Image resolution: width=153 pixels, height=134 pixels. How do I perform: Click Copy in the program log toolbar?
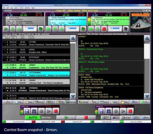(x=18, y=102)
